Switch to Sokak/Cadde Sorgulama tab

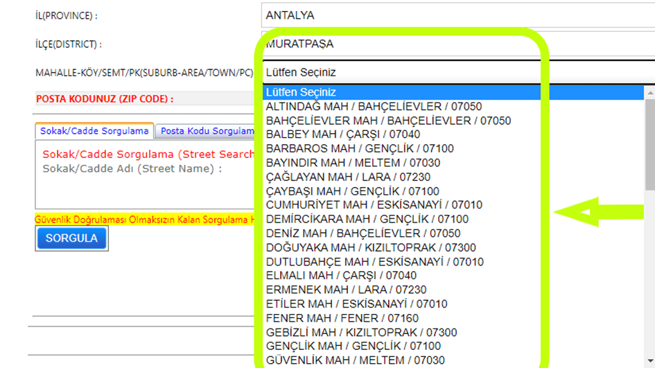(x=94, y=131)
